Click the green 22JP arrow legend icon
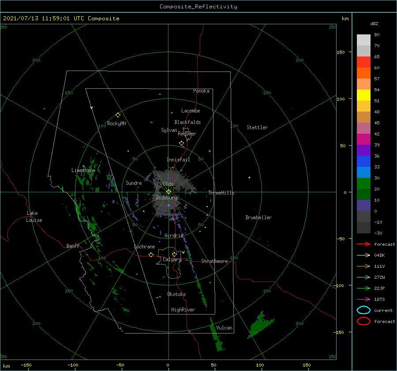The height and width of the screenshot is (371, 397). pyautogui.click(x=363, y=288)
